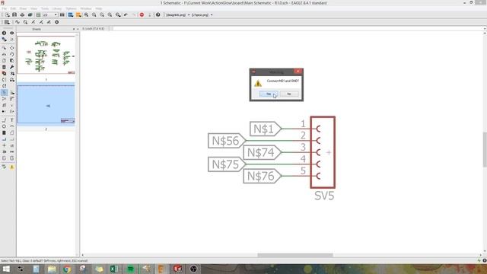Image resolution: width=487 pixels, height=274 pixels.
Task: Select the Text (T) tool
Action: 12,120
